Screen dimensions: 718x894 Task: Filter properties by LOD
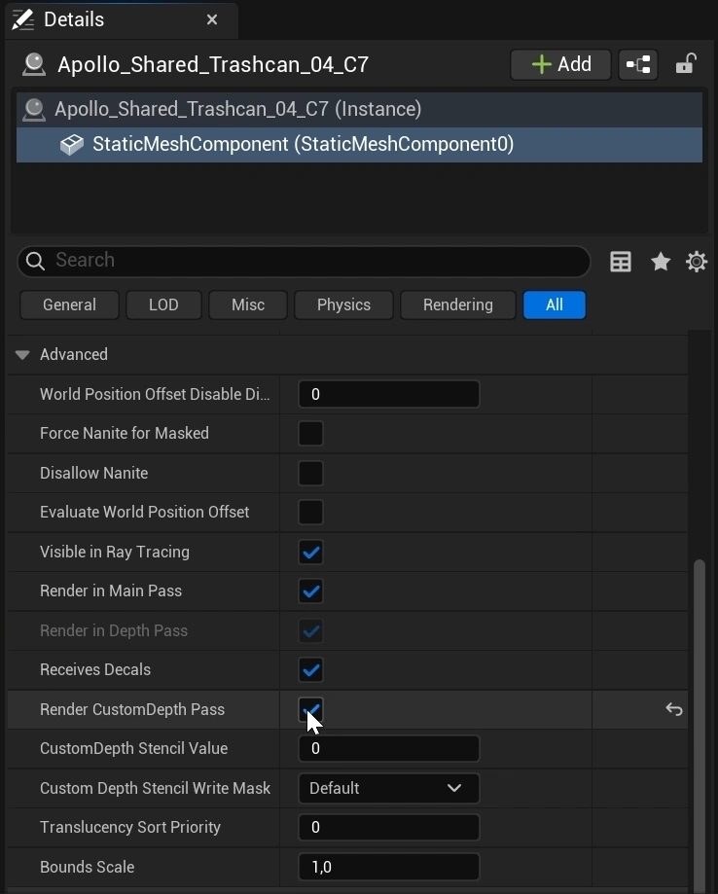163,305
